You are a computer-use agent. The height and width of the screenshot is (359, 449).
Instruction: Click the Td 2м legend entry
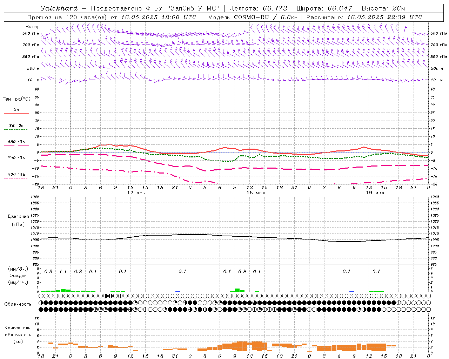16,126
